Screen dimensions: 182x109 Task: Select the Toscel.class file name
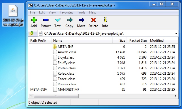(x=67, y=79)
